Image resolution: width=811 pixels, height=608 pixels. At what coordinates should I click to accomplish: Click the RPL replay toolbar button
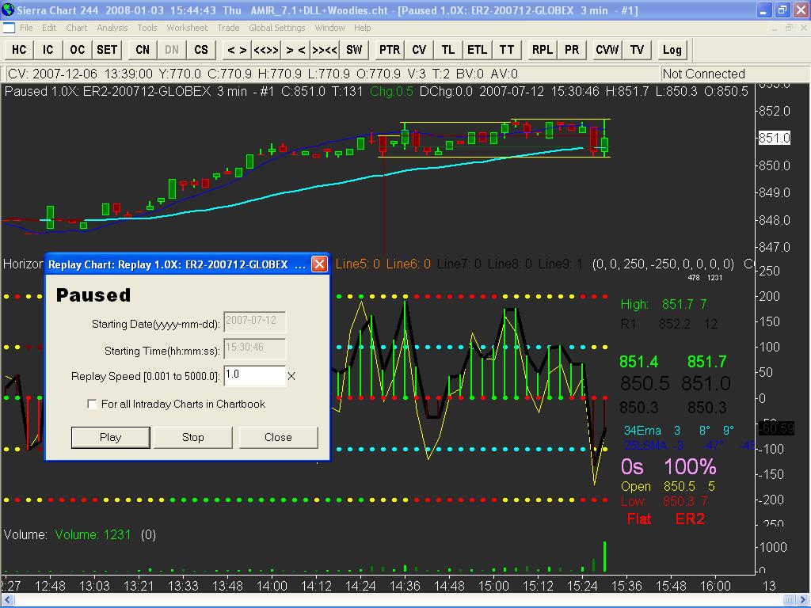click(542, 50)
